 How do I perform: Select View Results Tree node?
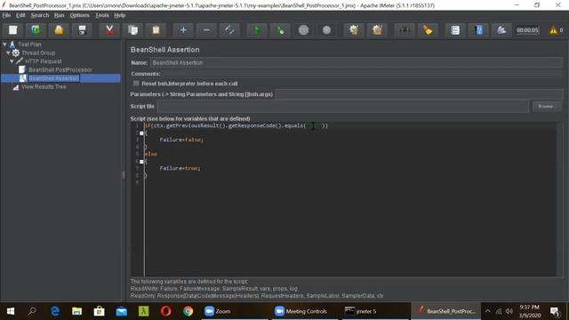(x=44, y=87)
